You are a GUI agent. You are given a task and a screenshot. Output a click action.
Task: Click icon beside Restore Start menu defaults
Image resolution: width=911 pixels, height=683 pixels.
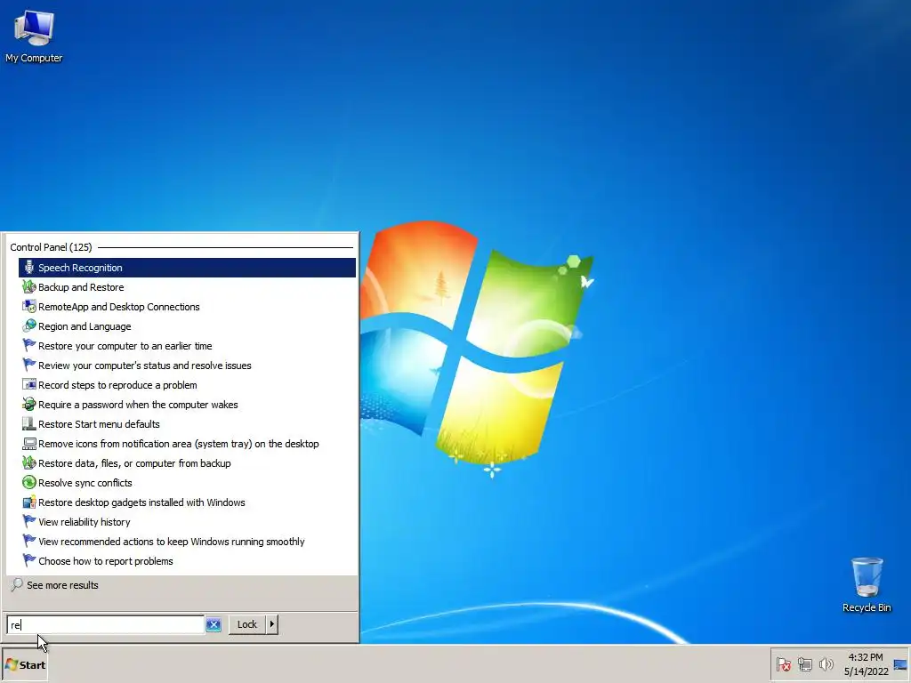click(29, 424)
